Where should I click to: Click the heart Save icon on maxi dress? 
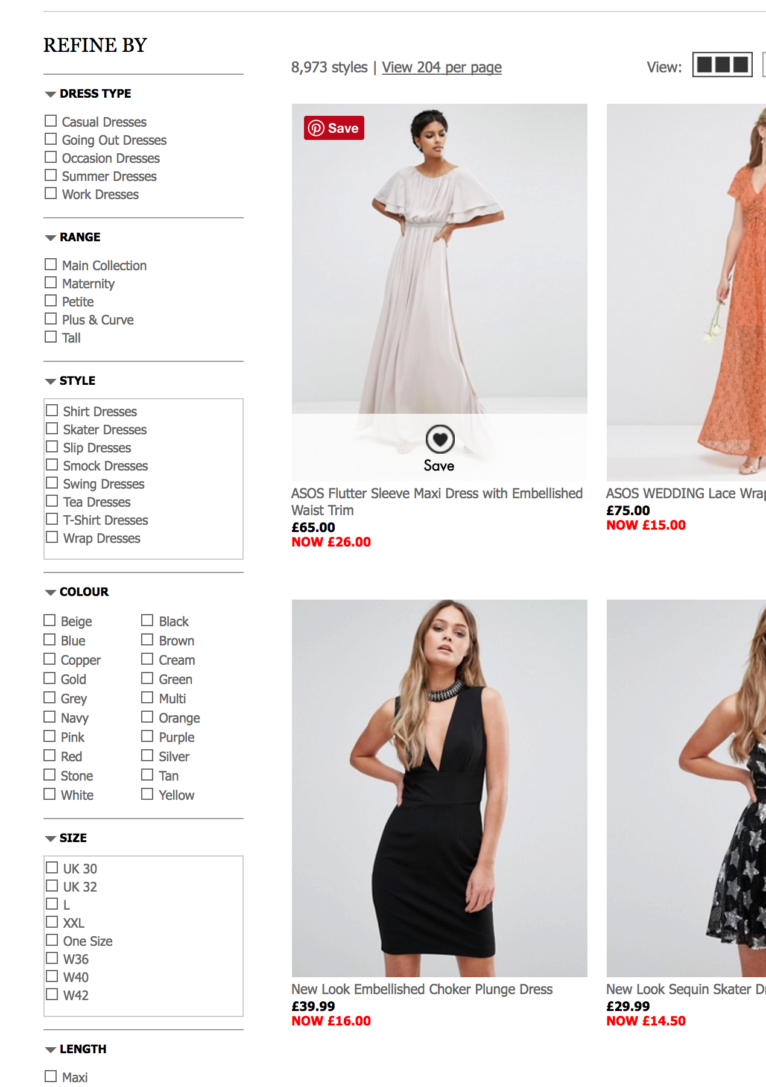440,439
